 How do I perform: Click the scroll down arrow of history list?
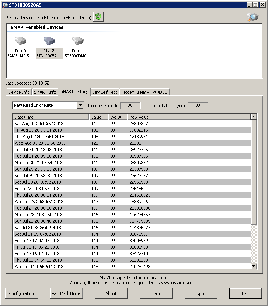click(x=253, y=266)
